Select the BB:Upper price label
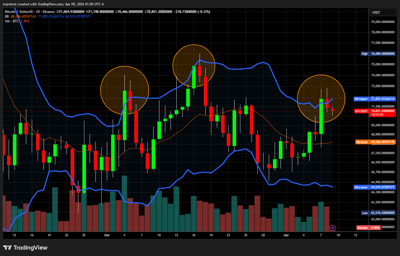Viewport: 400px width, 256px height. 374,99
